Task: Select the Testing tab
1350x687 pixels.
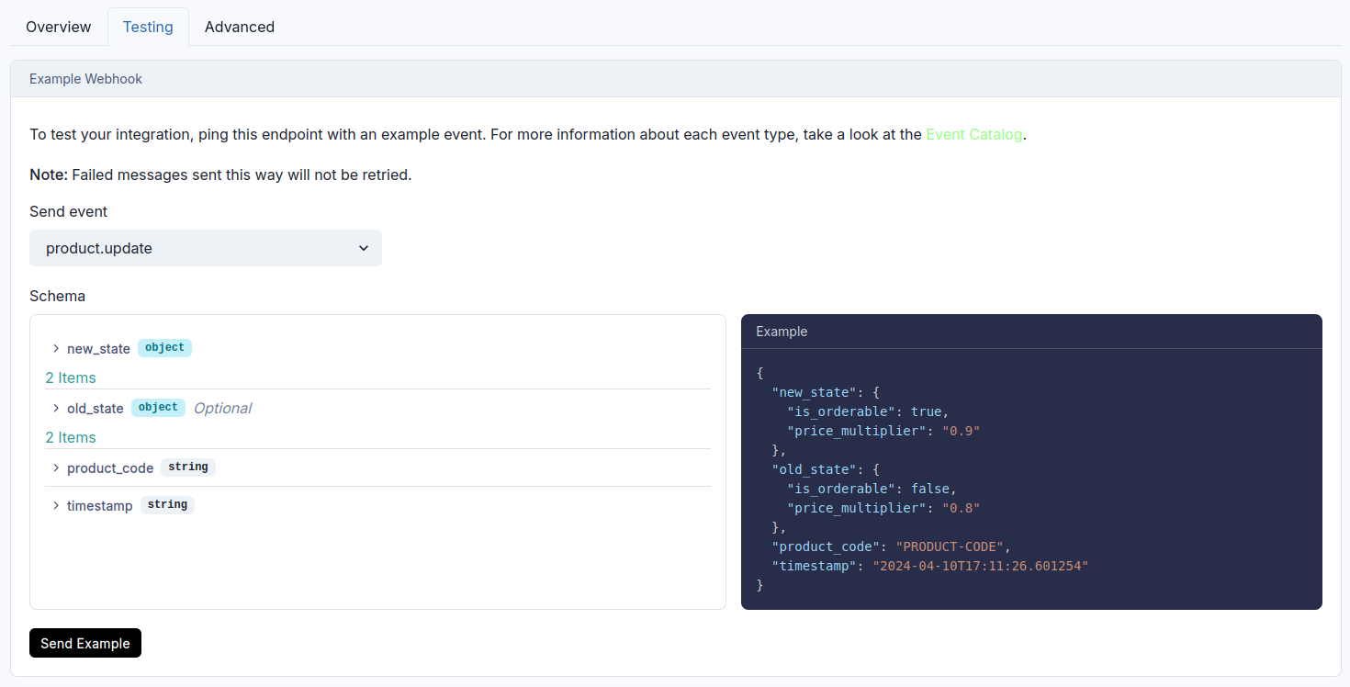Action: 148,27
